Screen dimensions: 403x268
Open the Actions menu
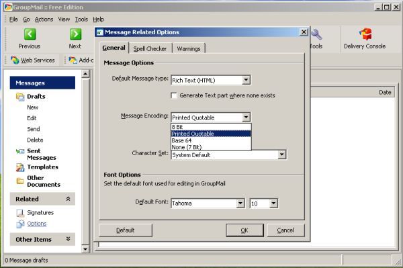44,19
